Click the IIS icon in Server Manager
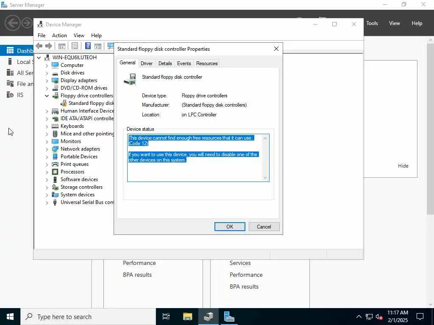 10,95
